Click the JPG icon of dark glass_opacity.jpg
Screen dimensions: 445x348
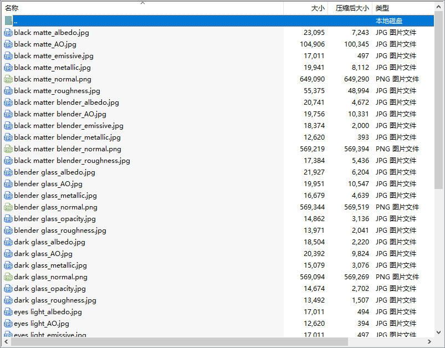coord(8,289)
